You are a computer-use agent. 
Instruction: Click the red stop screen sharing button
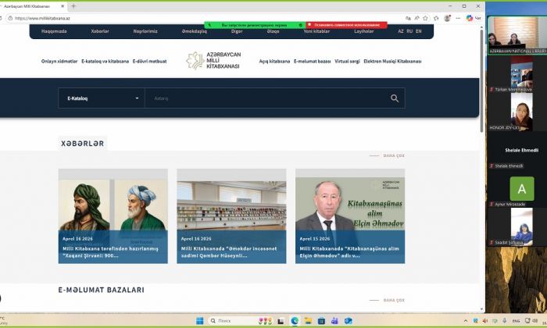click(347, 25)
